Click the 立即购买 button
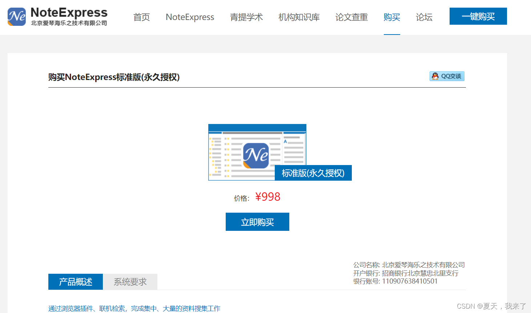The width and height of the screenshot is (531, 313). click(257, 222)
